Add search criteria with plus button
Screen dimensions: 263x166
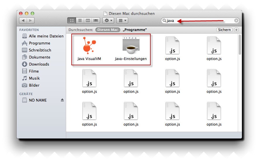236,30
